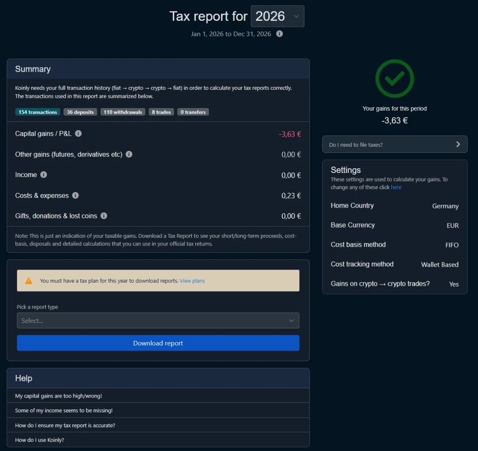Select the 0 transfers badge
The image size is (478, 451).
pyautogui.click(x=193, y=112)
